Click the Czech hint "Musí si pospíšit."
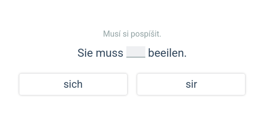This screenshot has height=132, width=264. coord(132,34)
